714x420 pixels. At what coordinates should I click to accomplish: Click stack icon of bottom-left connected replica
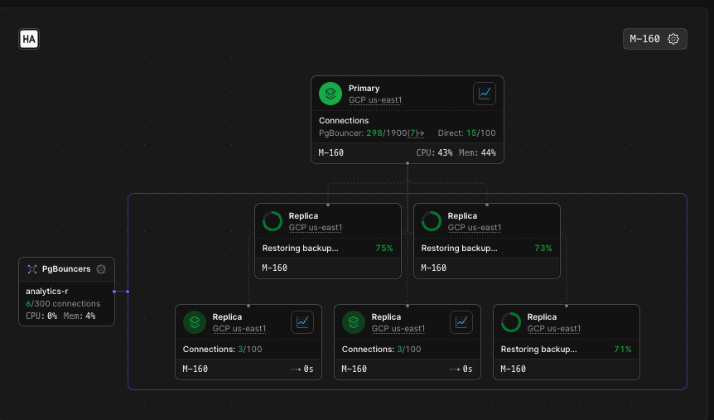[x=195, y=322]
